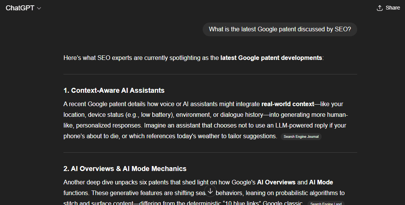Click heading '2. AI Overviews & AI Mode Mechanics'
The width and height of the screenshot is (405, 205).
(x=125, y=169)
